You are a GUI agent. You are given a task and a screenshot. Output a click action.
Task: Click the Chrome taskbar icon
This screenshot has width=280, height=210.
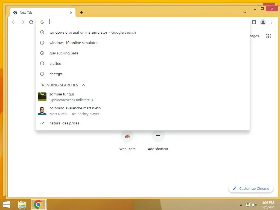(x=38, y=205)
